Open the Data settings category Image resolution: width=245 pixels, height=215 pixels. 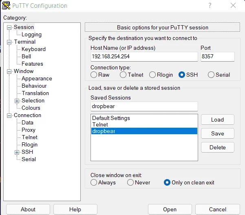pyautogui.click(x=27, y=122)
